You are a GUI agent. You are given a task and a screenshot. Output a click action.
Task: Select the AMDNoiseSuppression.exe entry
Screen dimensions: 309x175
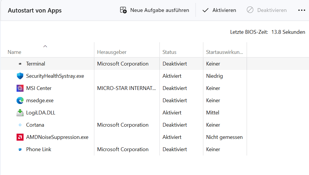[x=57, y=137]
